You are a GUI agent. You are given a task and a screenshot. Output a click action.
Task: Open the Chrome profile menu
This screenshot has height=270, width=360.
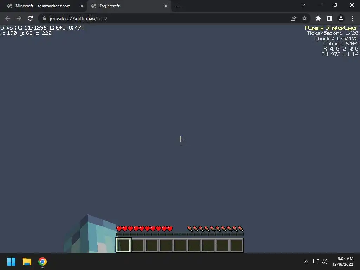pyautogui.click(x=341, y=18)
